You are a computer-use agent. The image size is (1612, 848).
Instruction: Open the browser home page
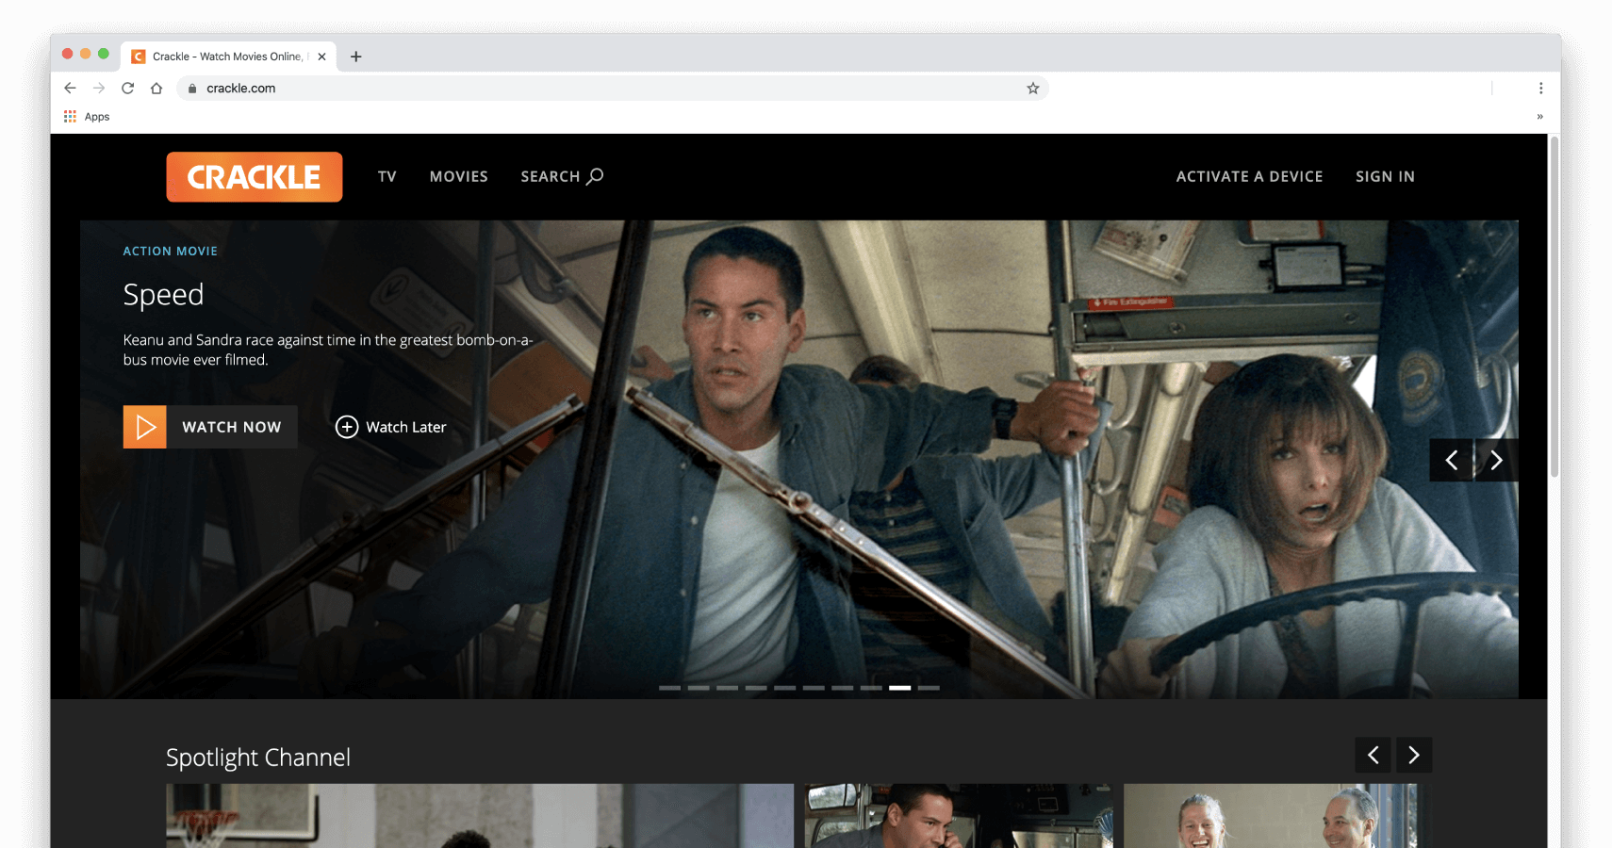tap(156, 88)
